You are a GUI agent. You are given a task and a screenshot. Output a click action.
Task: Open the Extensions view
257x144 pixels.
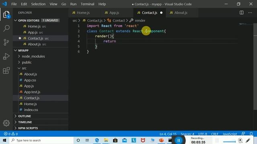pos(6,70)
